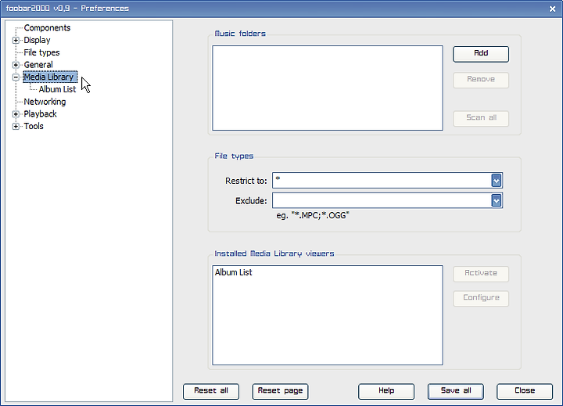Click into the Restrict to text field
The image size is (563, 406).
coord(382,181)
